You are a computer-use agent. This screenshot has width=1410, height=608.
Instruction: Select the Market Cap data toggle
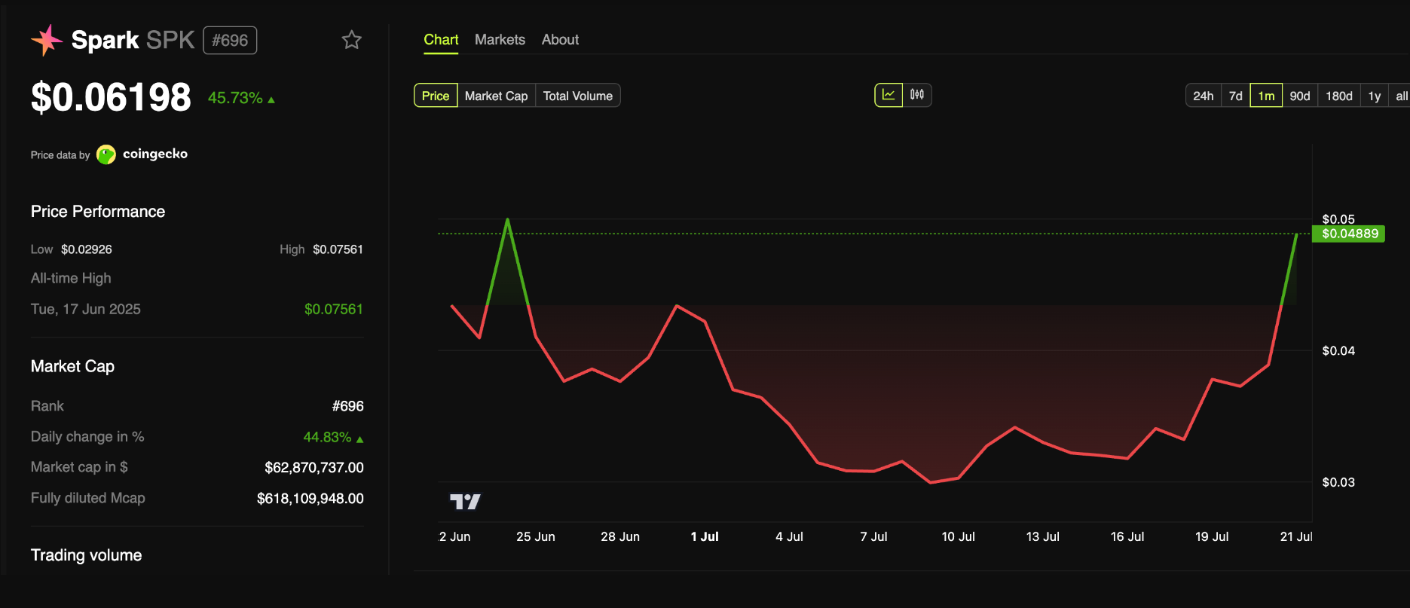pyautogui.click(x=496, y=96)
